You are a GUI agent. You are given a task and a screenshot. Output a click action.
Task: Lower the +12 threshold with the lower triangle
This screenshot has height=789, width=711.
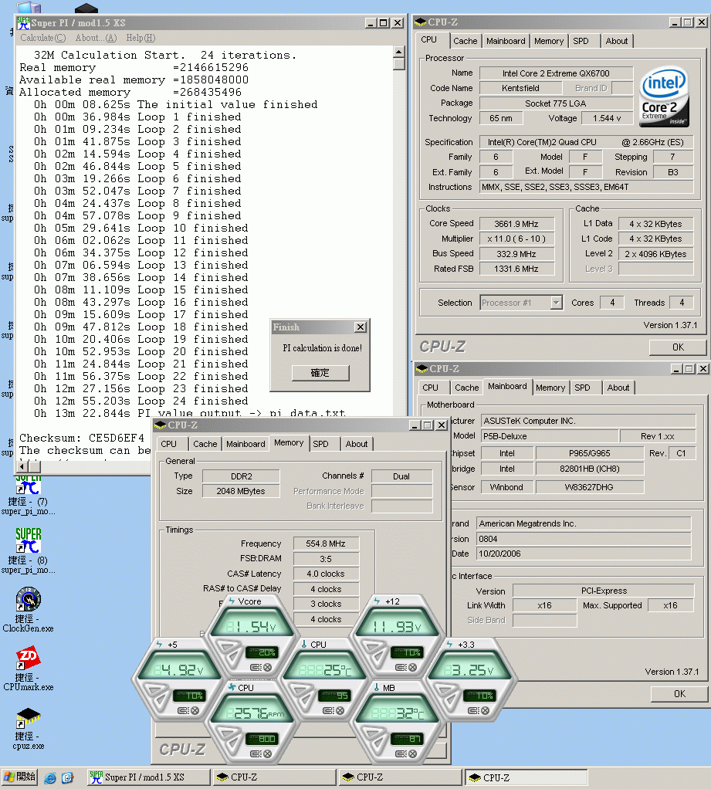tap(378, 657)
